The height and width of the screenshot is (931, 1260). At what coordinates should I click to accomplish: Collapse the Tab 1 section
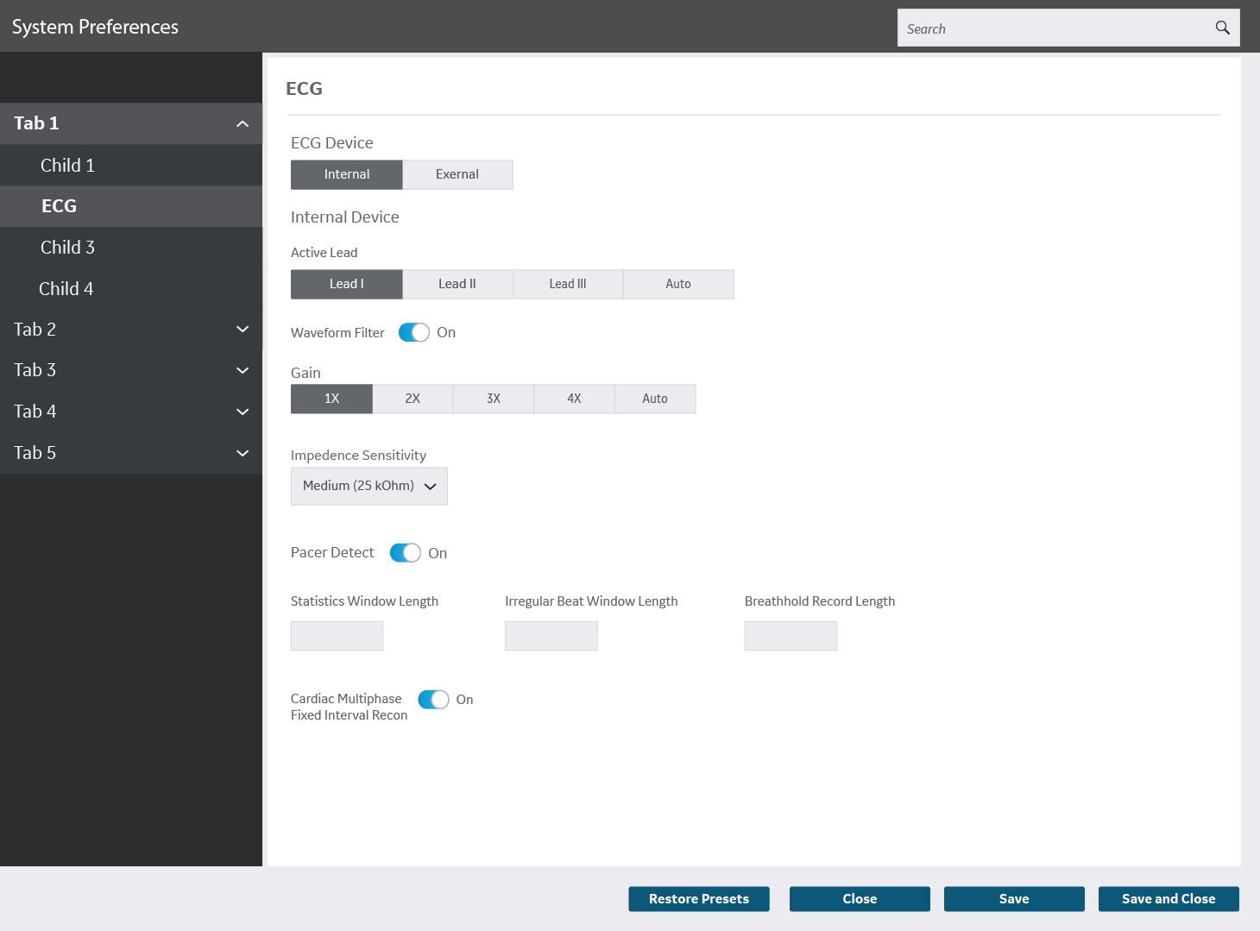pos(243,123)
